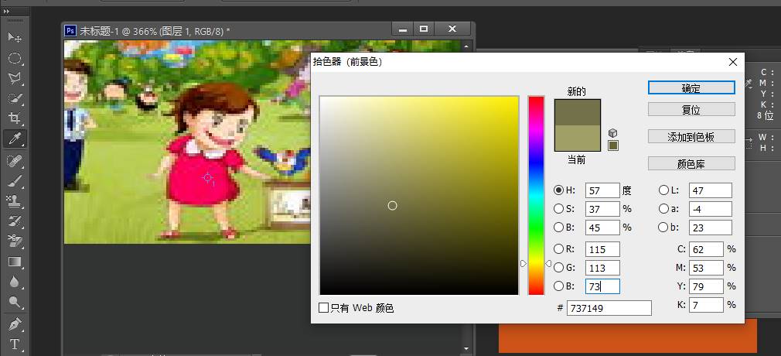
Task: Select the Background Eraser tool
Action: [15, 241]
